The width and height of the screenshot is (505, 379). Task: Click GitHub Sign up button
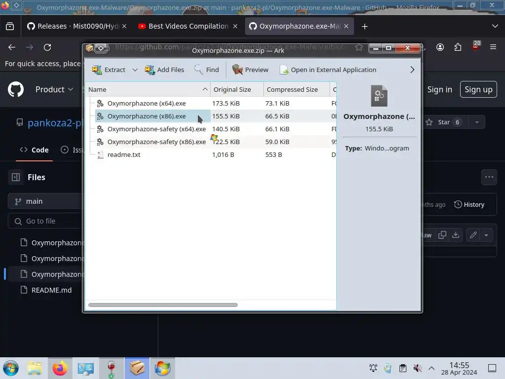(478, 89)
